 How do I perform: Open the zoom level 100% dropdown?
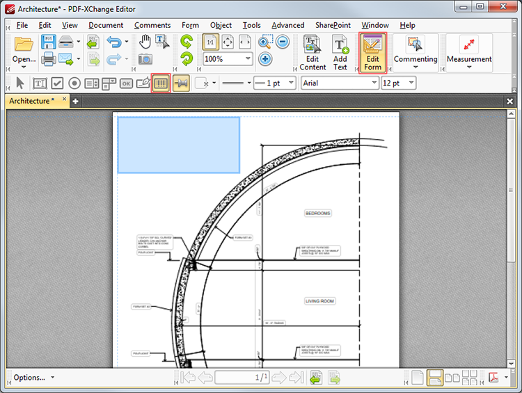[x=248, y=59]
